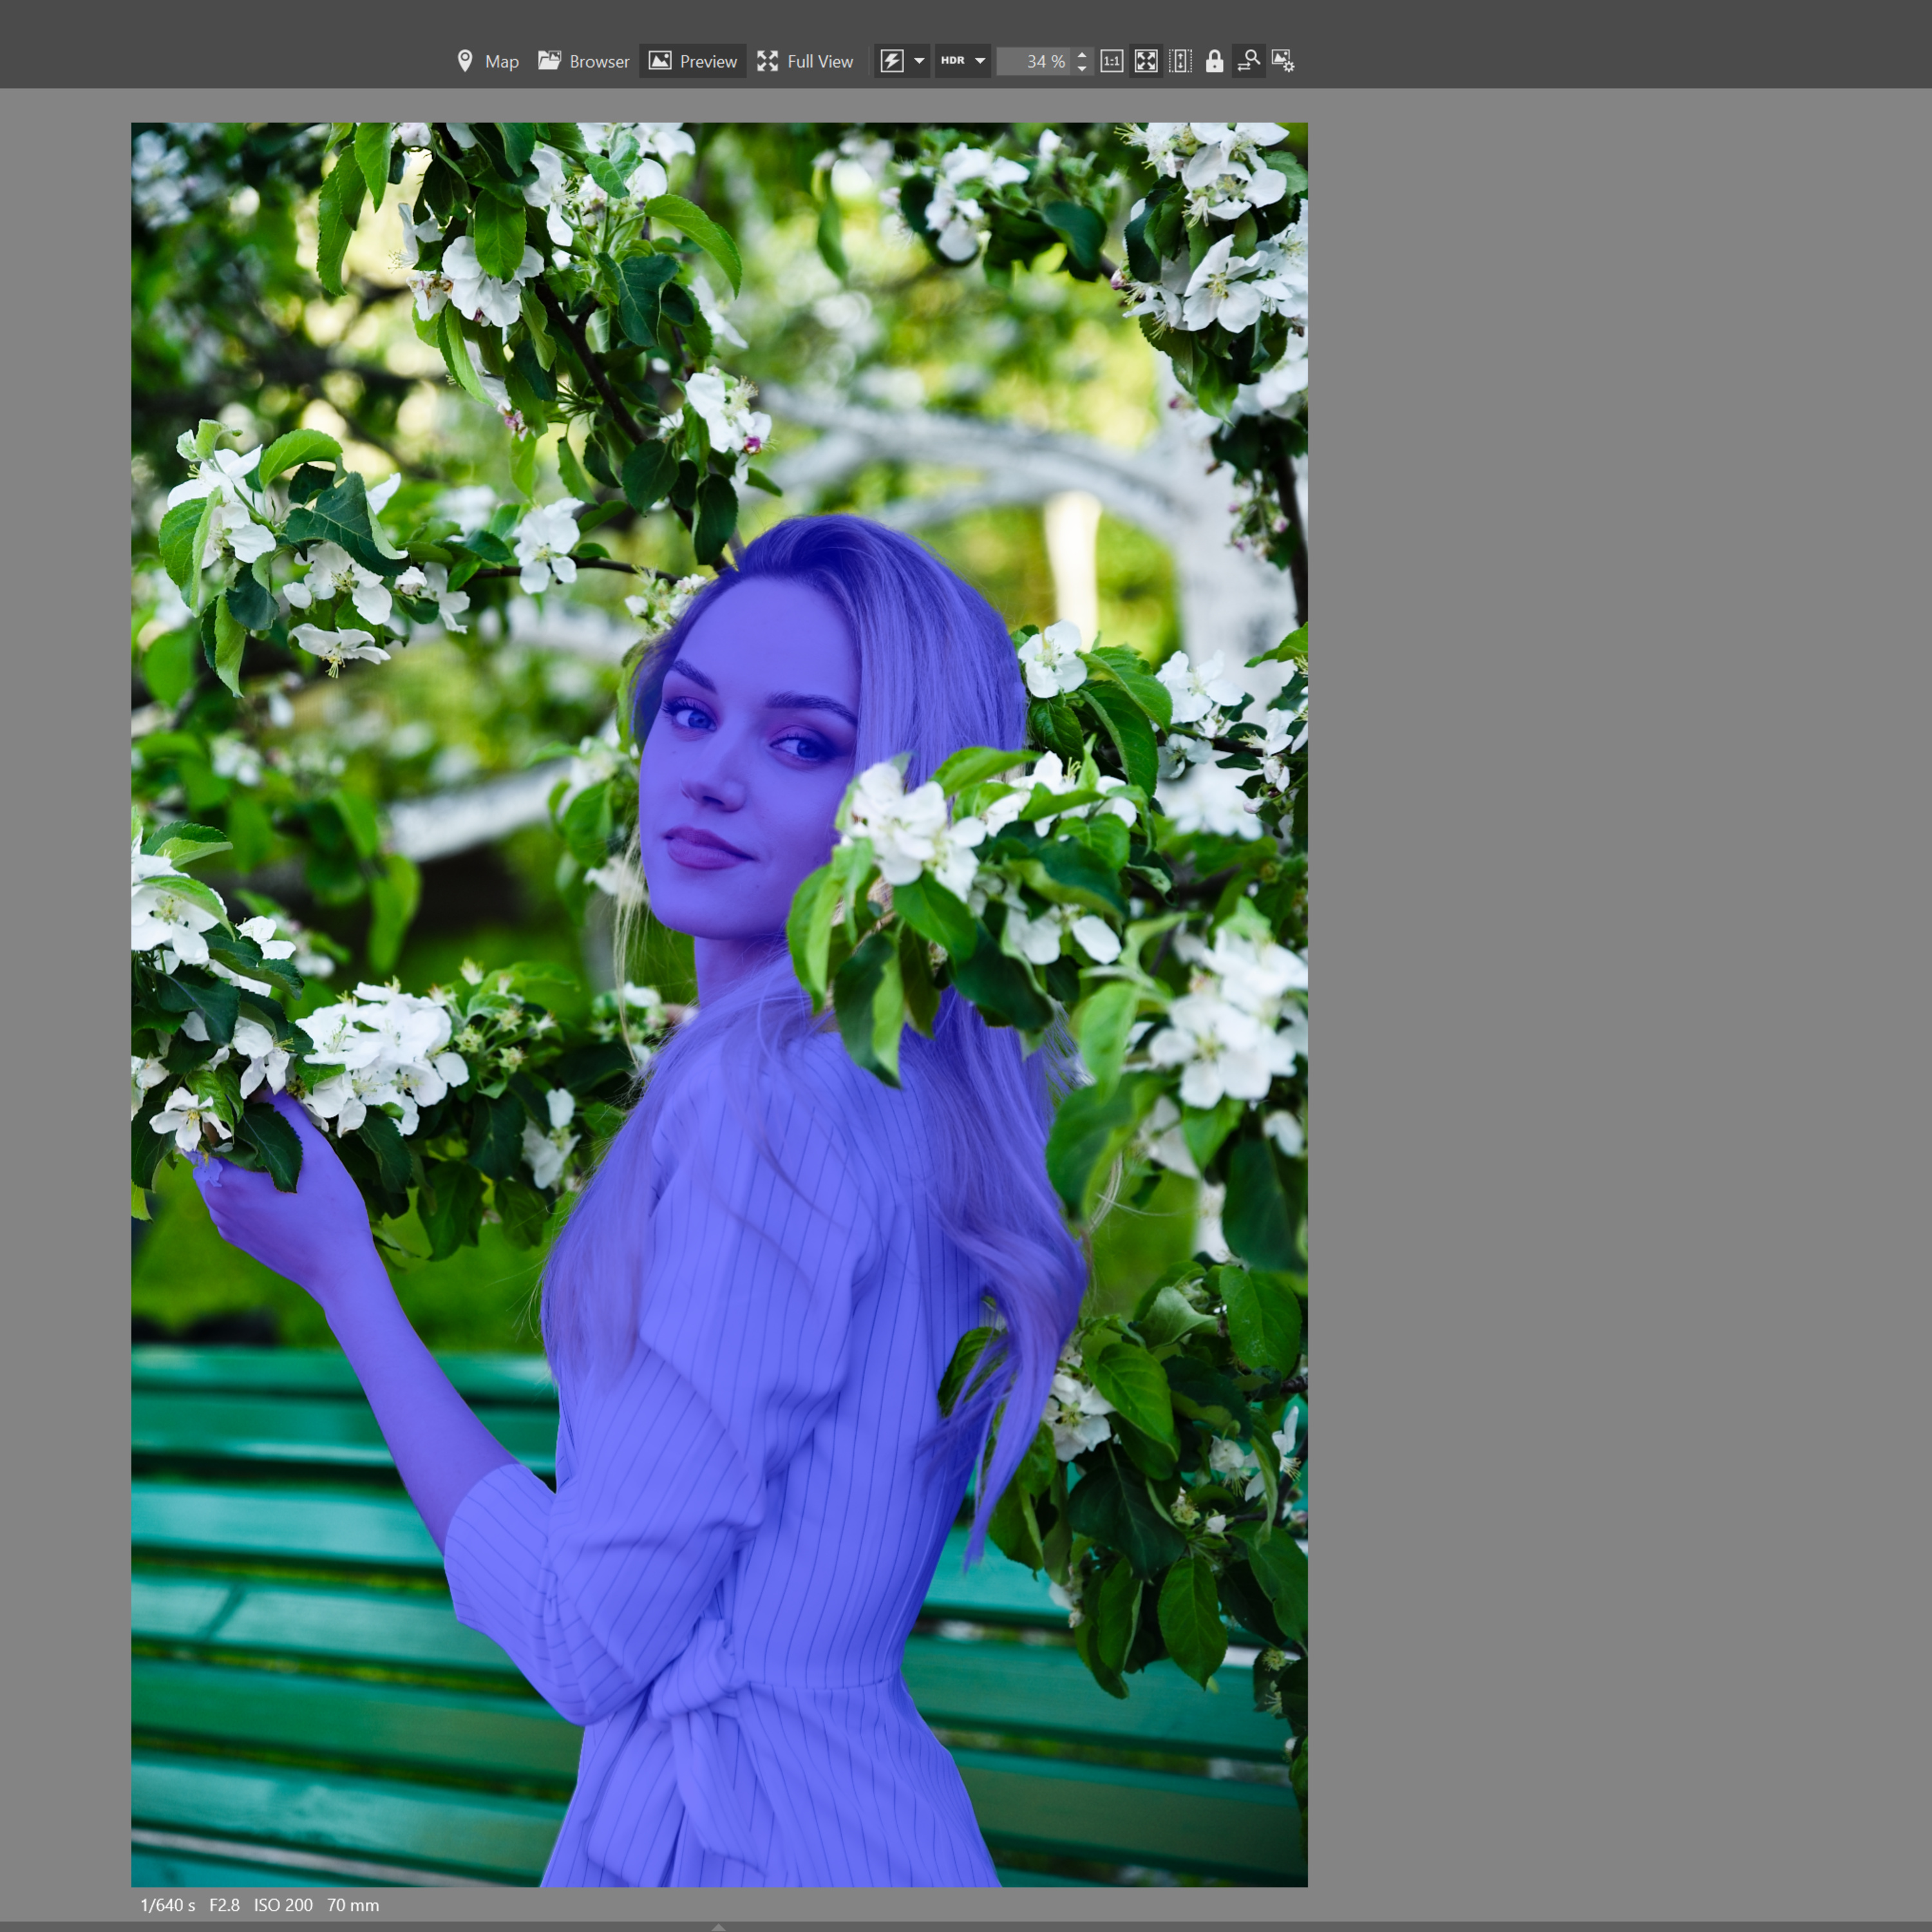Decrease zoom with the down stepper arrow
Image resolution: width=1932 pixels, height=1932 pixels.
coord(1082,69)
